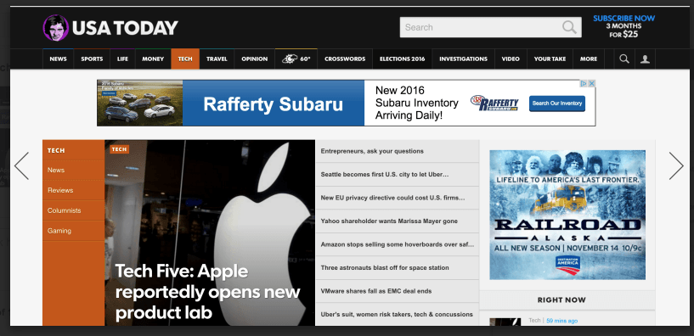Open the TECH header in the orange sidebar
Viewport: 694px width, 336px height.
click(56, 150)
